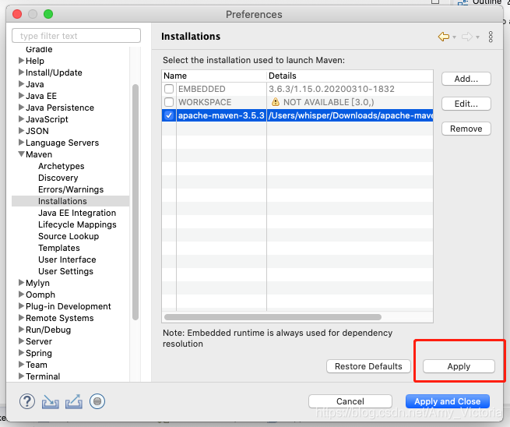Select the apache-maven-3.5.3 row name
This screenshot has height=427, width=510.
221,115
